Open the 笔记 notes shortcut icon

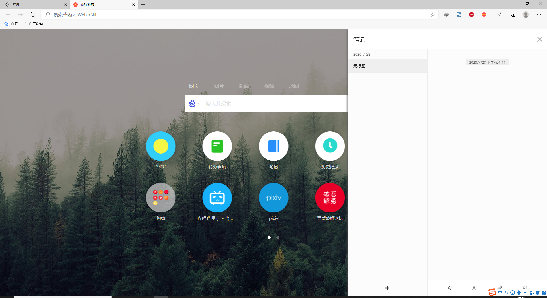point(273,146)
